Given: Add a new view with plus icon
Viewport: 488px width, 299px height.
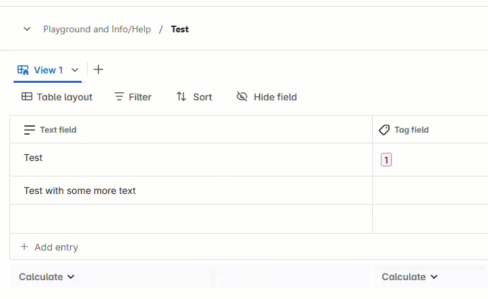Looking at the screenshot, I should tap(98, 69).
